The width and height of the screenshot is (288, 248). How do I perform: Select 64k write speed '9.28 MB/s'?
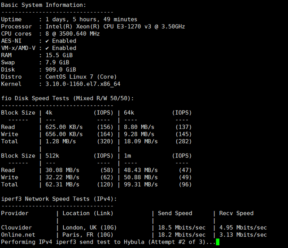click(x=139, y=134)
